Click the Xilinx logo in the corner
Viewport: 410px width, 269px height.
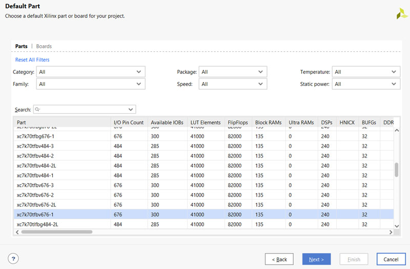[x=402, y=14]
